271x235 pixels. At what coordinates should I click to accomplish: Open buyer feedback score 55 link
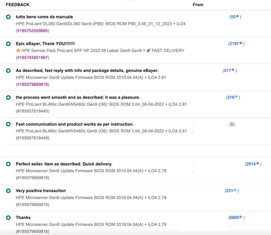tap(233, 17)
